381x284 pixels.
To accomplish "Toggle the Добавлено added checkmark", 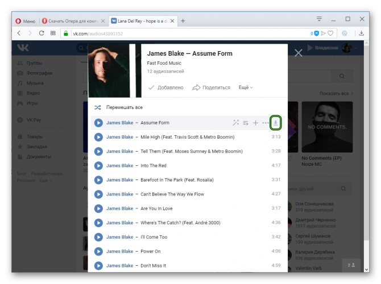I will (166, 87).
